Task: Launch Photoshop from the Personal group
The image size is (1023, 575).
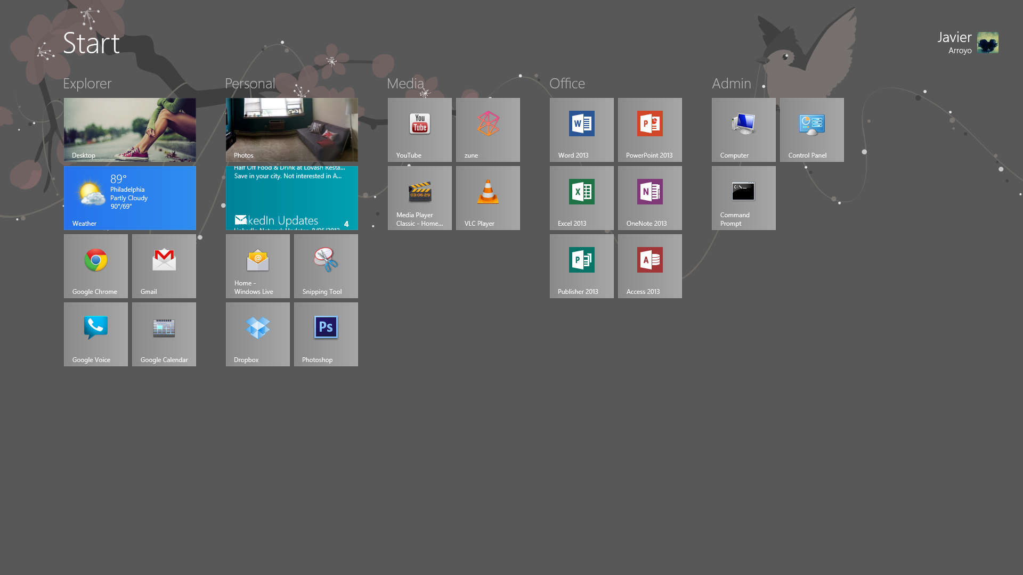Action: [326, 334]
